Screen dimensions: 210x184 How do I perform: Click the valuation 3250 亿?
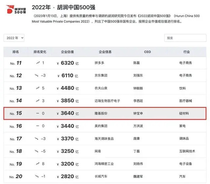point(68,151)
